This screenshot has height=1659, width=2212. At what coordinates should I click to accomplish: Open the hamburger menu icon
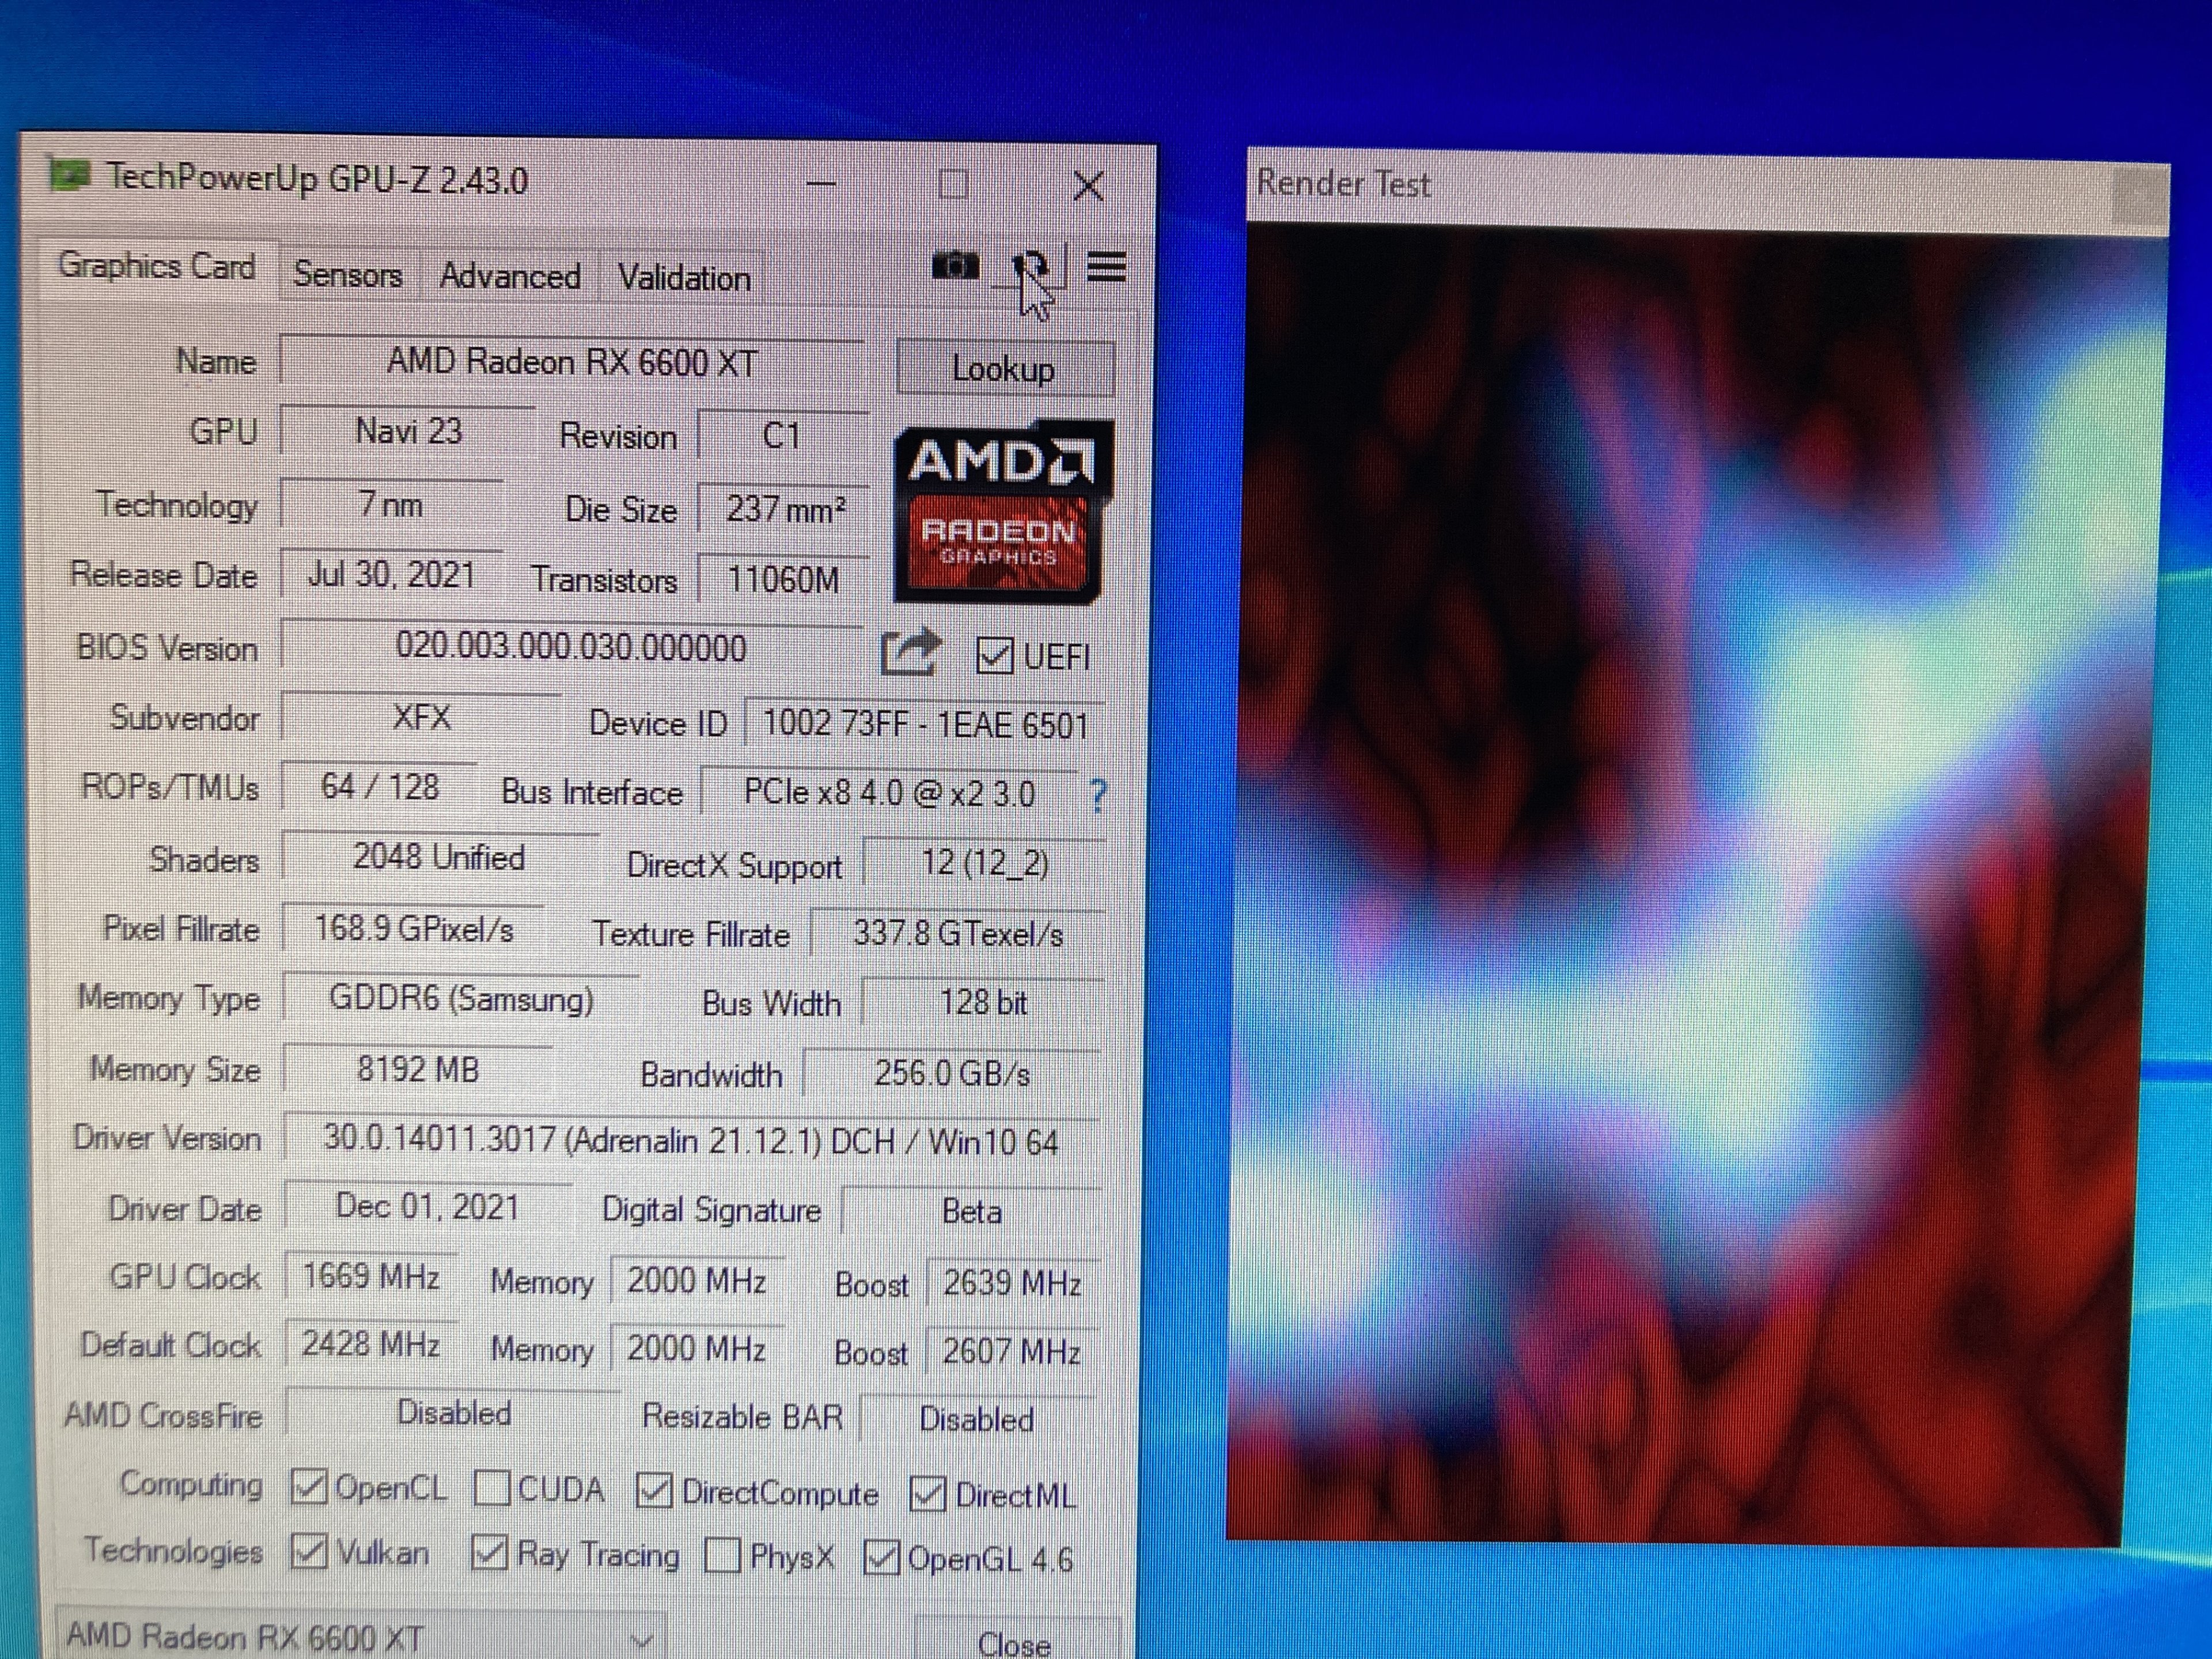coord(1106,267)
